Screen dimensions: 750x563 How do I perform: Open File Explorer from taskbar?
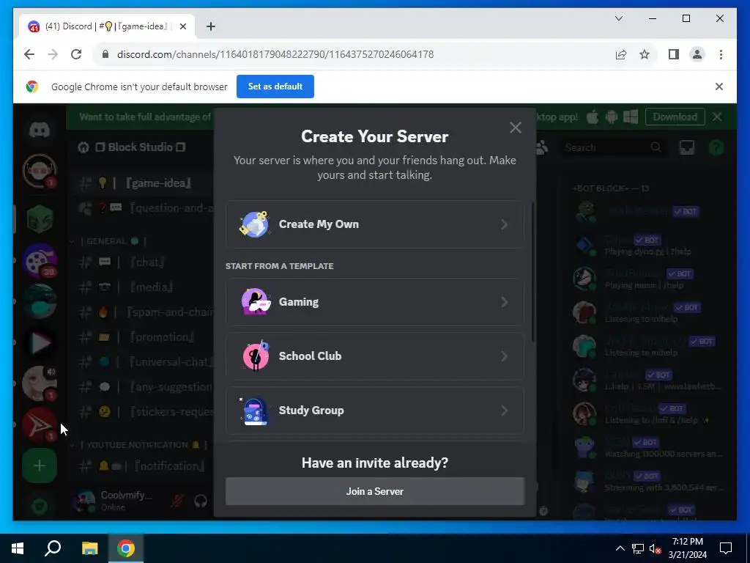(x=89, y=548)
